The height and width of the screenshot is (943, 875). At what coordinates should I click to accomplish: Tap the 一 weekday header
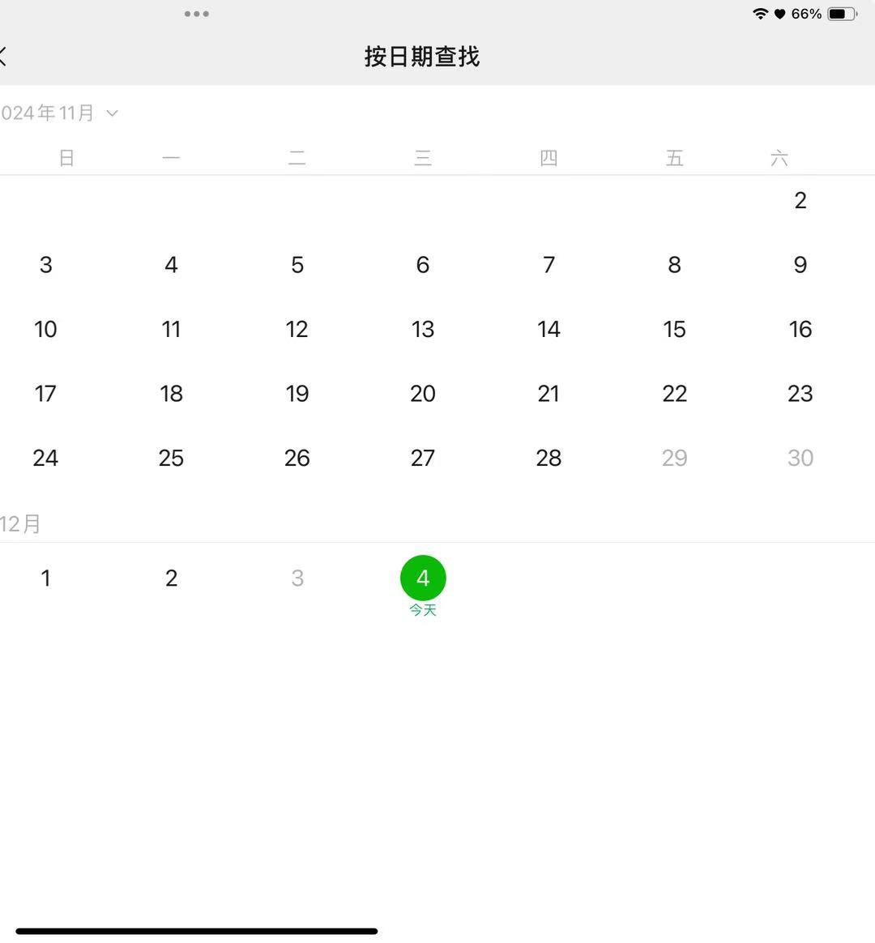[x=172, y=158]
